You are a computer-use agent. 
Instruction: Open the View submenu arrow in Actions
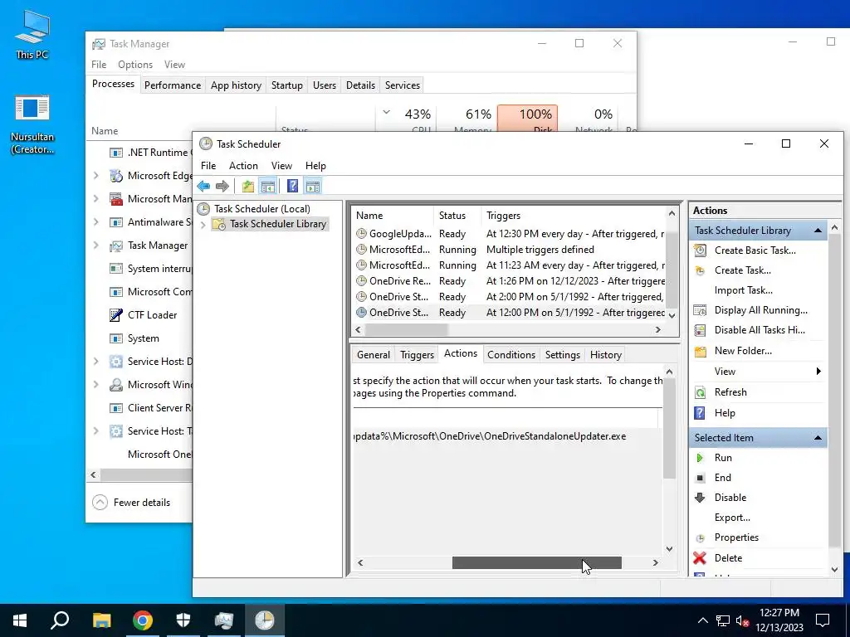click(818, 372)
